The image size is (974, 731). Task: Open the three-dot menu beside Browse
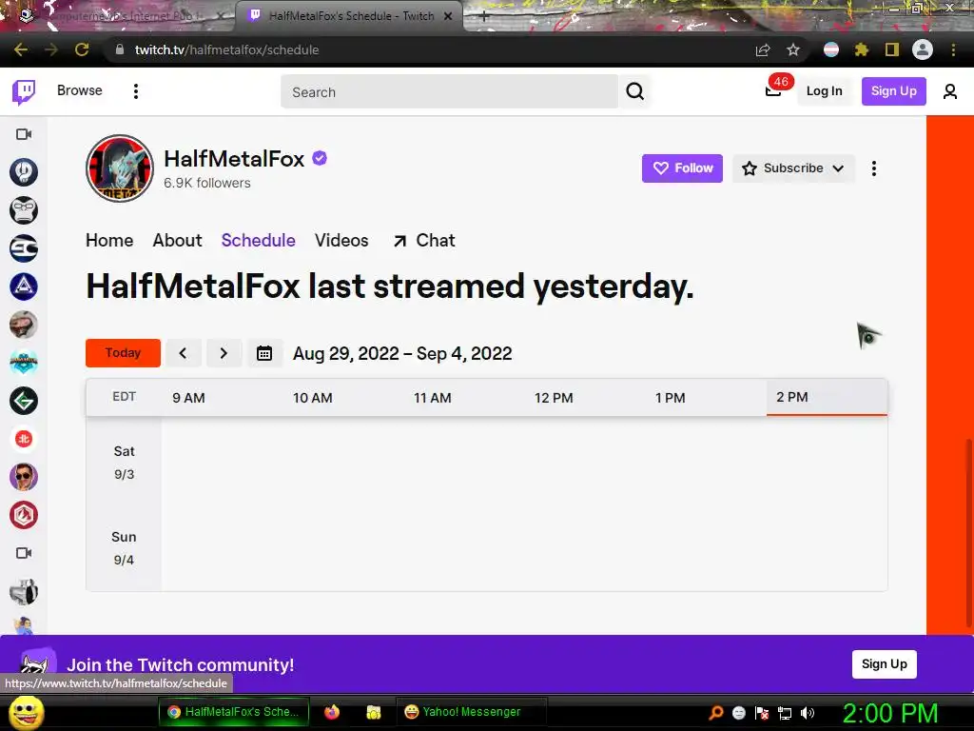pos(135,91)
